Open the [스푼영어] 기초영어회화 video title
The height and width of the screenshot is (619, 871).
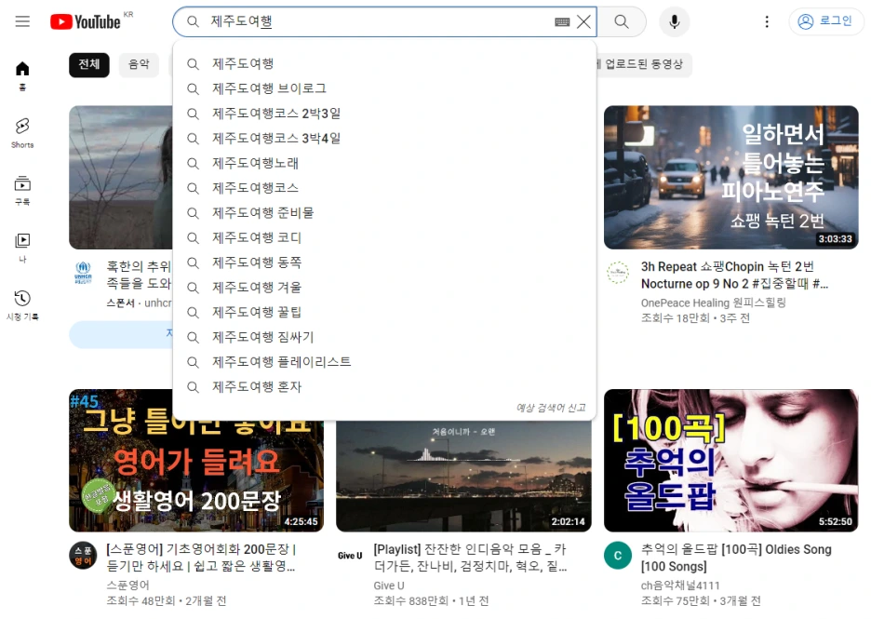200,558
